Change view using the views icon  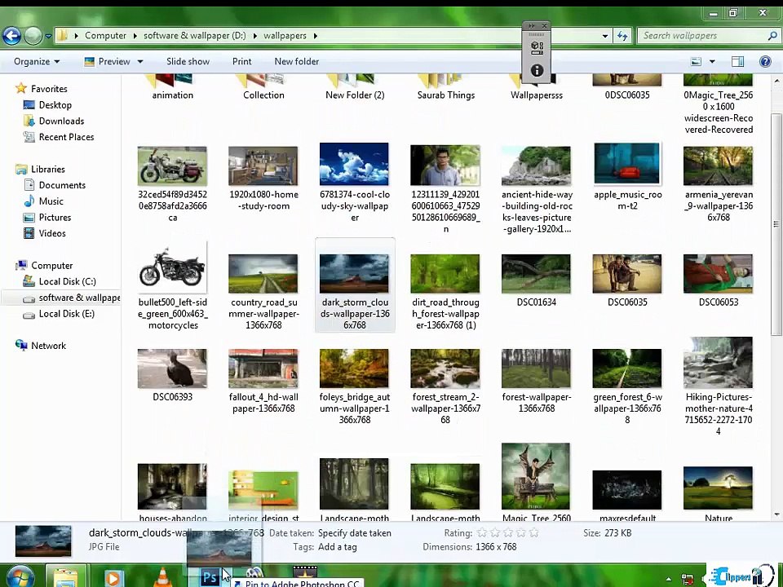pos(696,61)
